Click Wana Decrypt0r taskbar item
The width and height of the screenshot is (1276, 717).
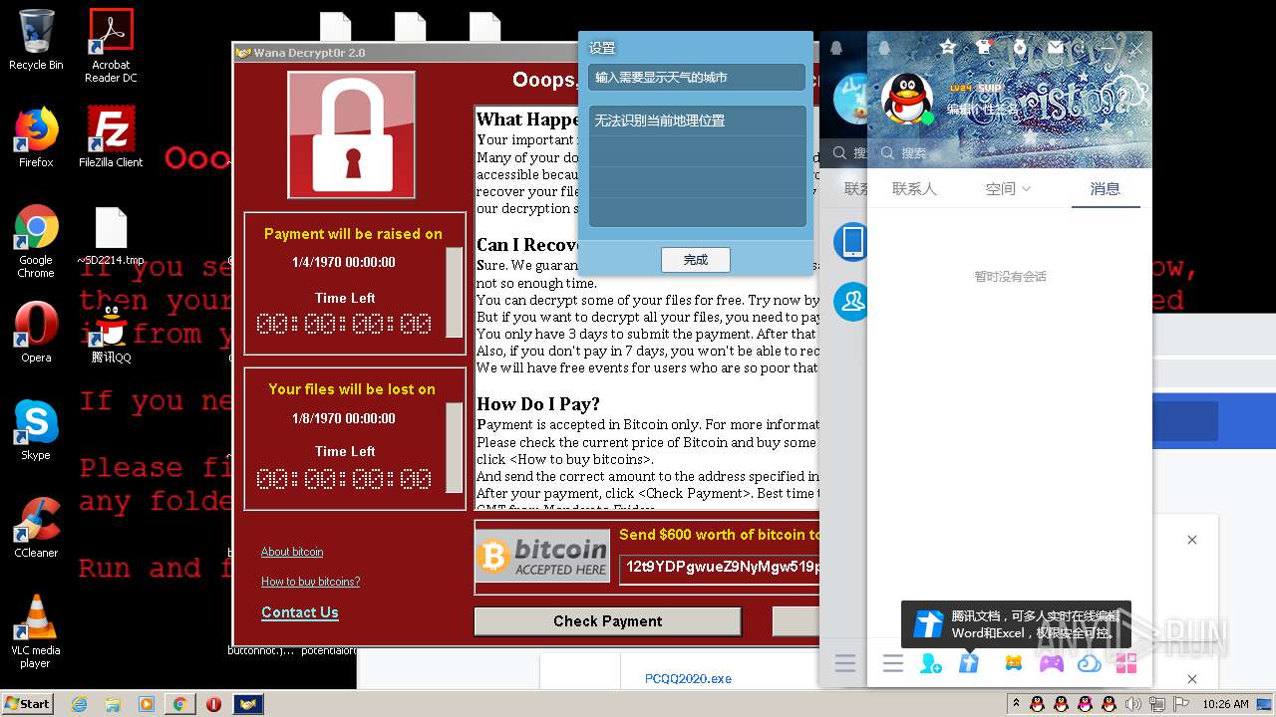248,704
